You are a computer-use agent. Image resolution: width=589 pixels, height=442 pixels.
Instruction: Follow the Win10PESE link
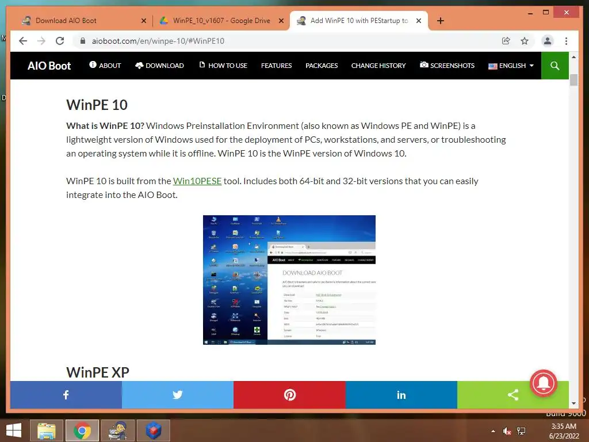click(197, 181)
